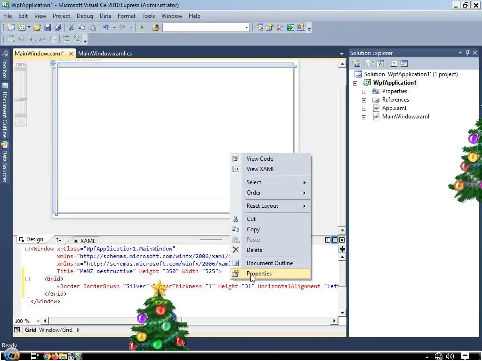Choose Cut from the context menu

[x=271, y=219]
